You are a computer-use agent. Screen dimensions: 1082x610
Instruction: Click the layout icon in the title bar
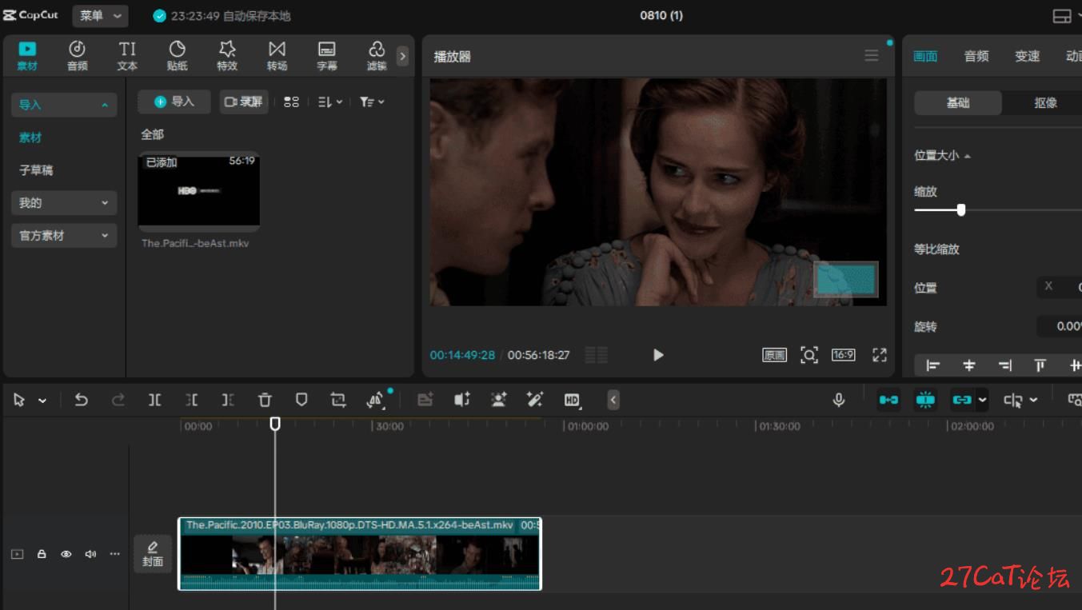1062,16
